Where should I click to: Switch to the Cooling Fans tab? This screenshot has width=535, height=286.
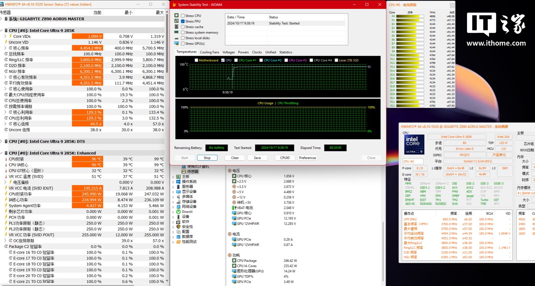click(x=209, y=52)
